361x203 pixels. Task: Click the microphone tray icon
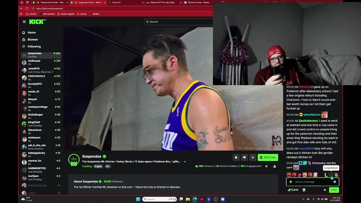pos(313,199)
